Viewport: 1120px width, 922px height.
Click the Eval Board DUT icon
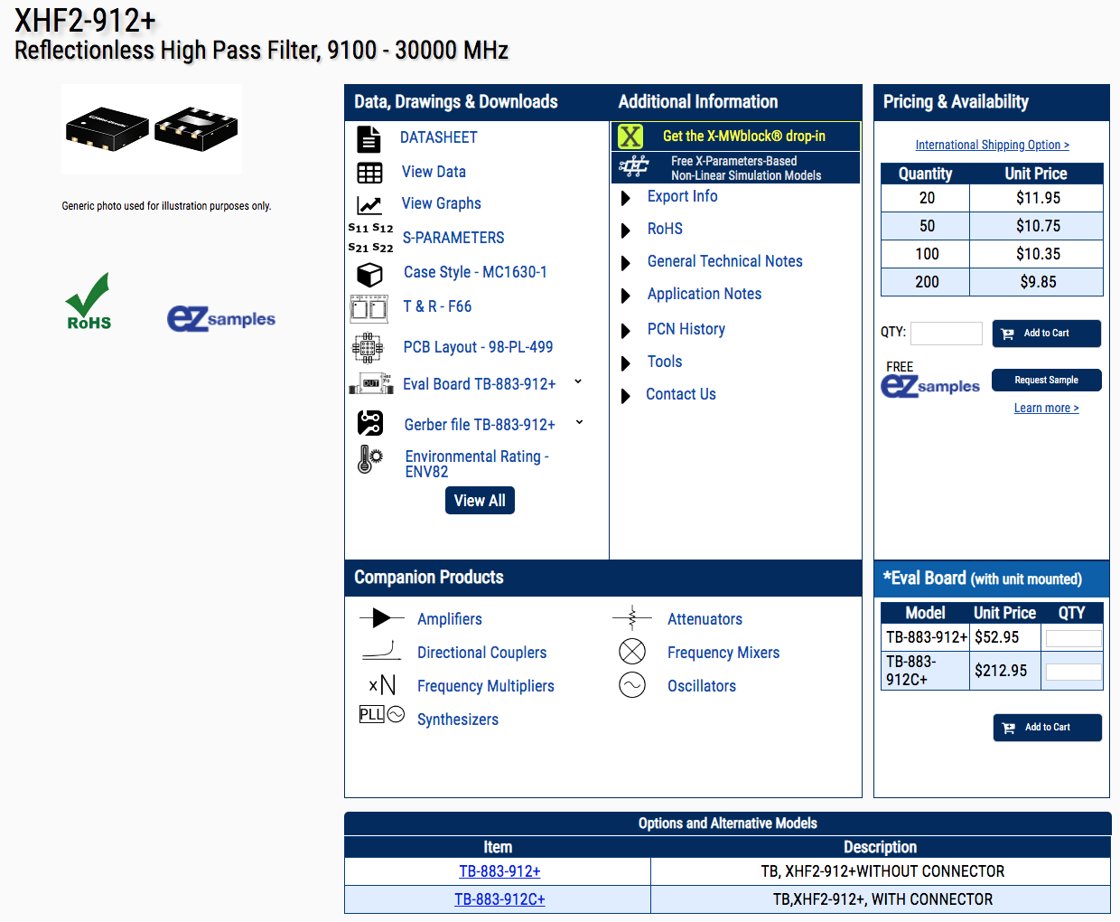(x=370, y=384)
